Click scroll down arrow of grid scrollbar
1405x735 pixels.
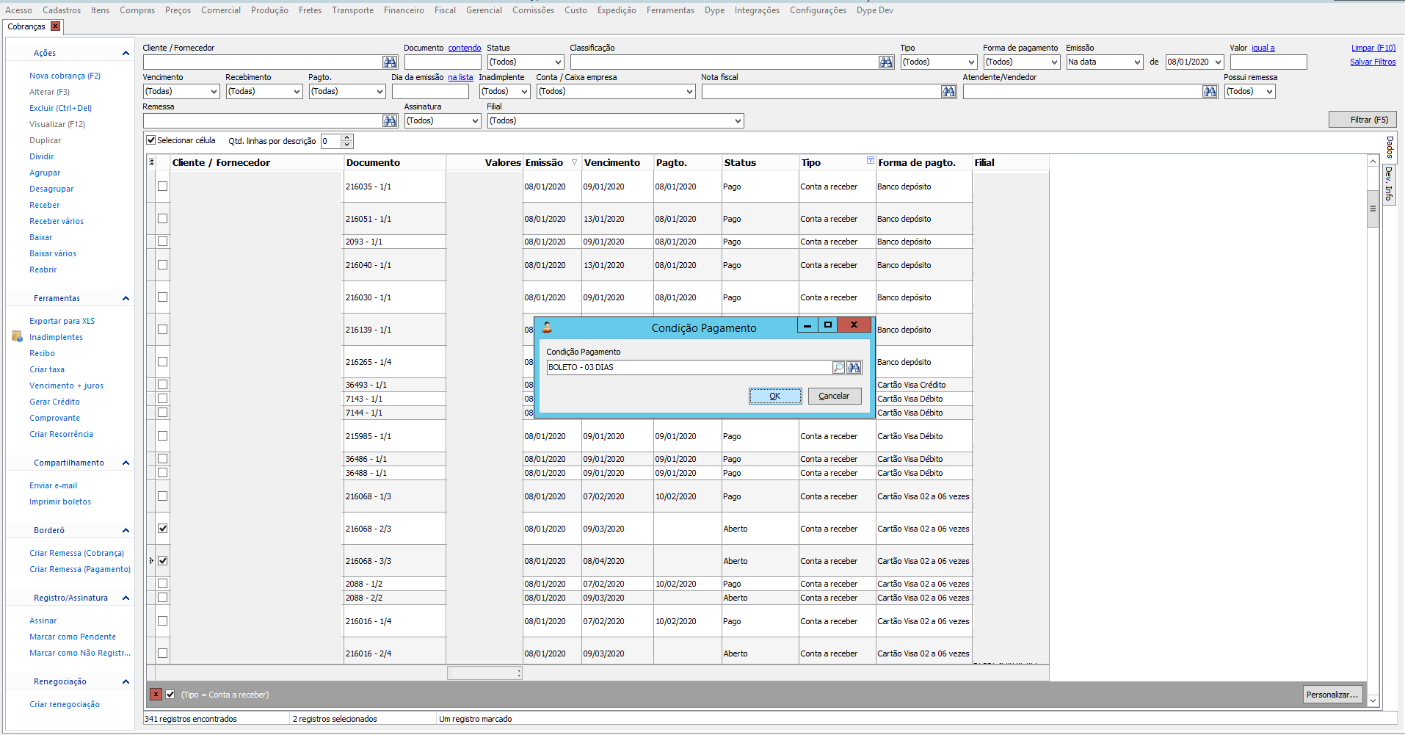point(1373,700)
